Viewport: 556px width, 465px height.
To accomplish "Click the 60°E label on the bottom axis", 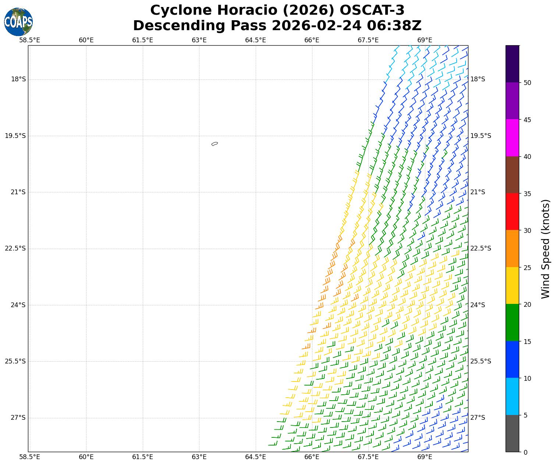I will click(x=86, y=457).
